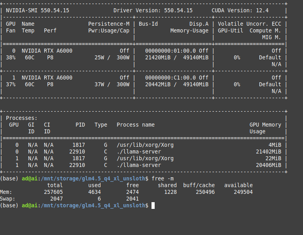Image resolution: width=303 pixels, height=235 pixels.
Task: Click the Volatile Uncorr. ECC header
Action: click(x=250, y=24)
